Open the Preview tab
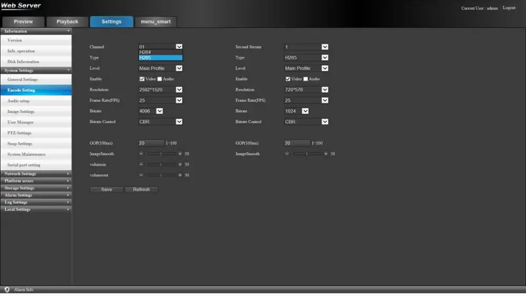 [23, 22]
